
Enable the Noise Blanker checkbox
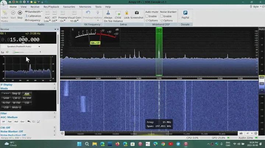click(162, 16)
